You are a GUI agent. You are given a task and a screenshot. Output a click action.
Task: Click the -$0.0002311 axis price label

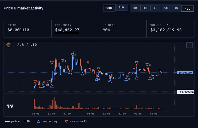(185, 92)
